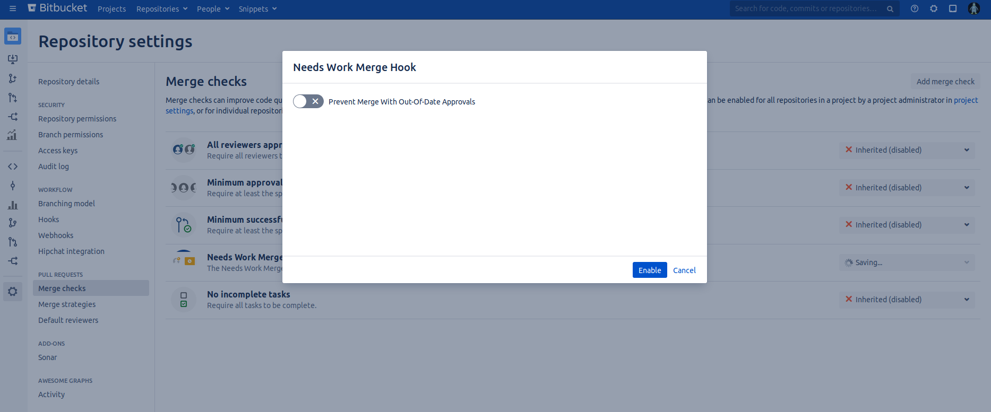Click the square inbox icon in header
The height and width of the screenshot is (412, 991).
pos(953,8)
